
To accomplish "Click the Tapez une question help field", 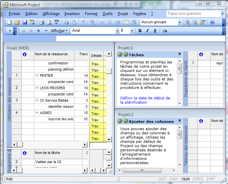I will 194,14.
